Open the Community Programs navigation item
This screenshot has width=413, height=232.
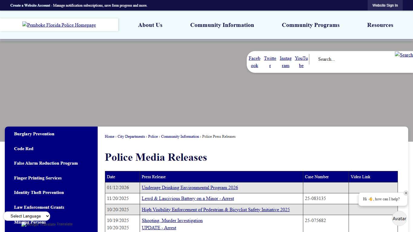point(311,25)
